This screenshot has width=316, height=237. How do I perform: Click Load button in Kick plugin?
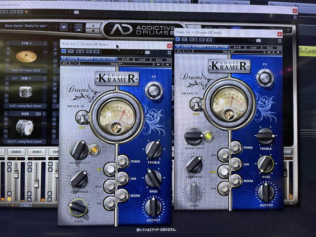[x=142, y=60]
